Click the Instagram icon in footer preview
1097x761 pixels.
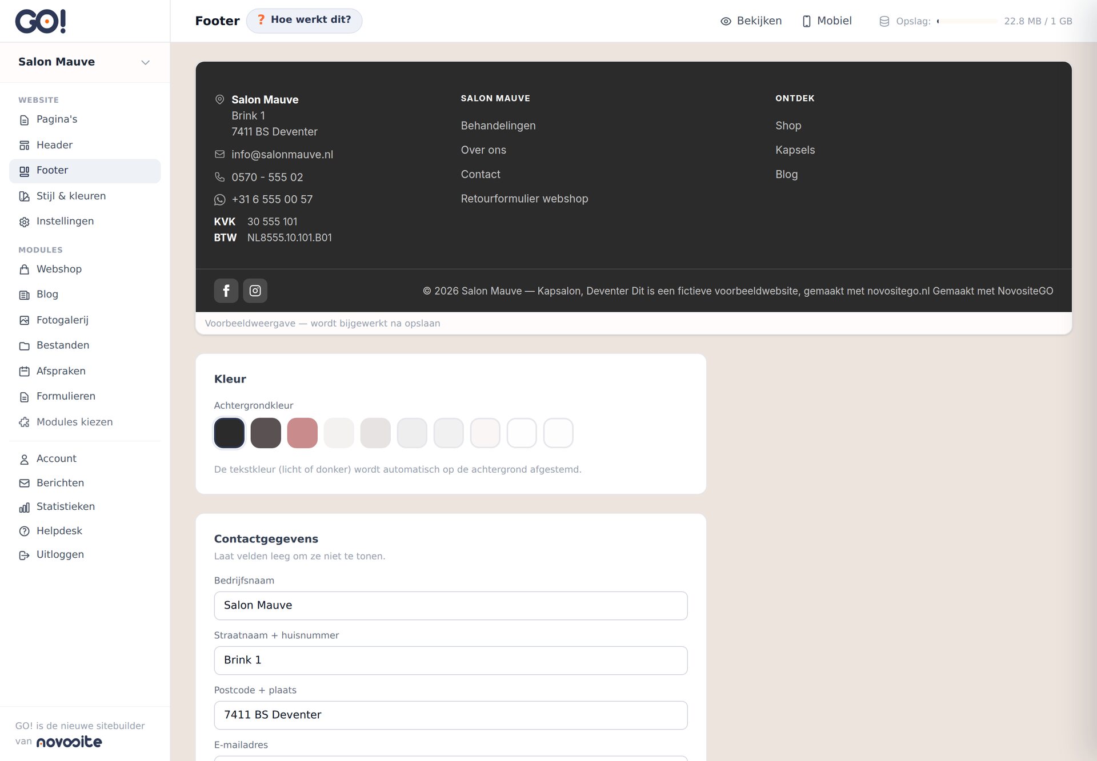[255, 291]
